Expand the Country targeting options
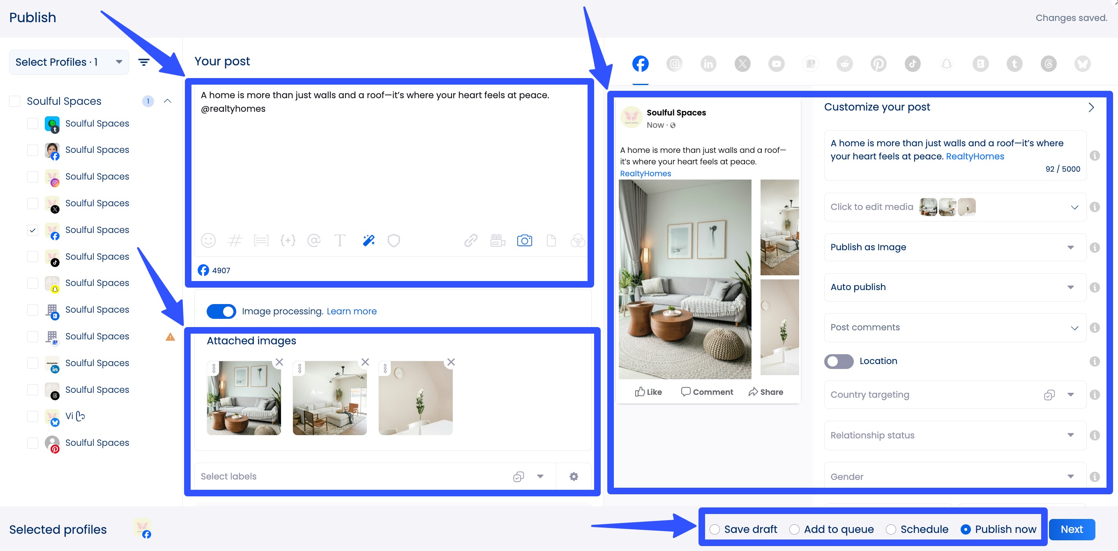 click(x=1071, y=394)
